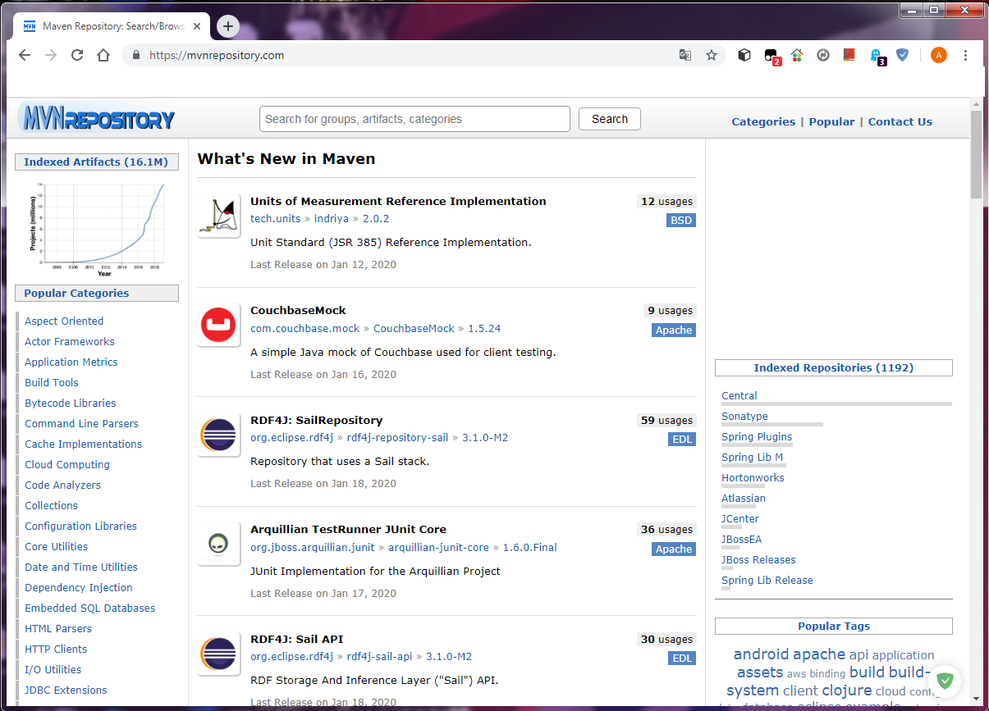Open the tech.units group link
This screenshot has height=711, width=989.
point(276,219)
